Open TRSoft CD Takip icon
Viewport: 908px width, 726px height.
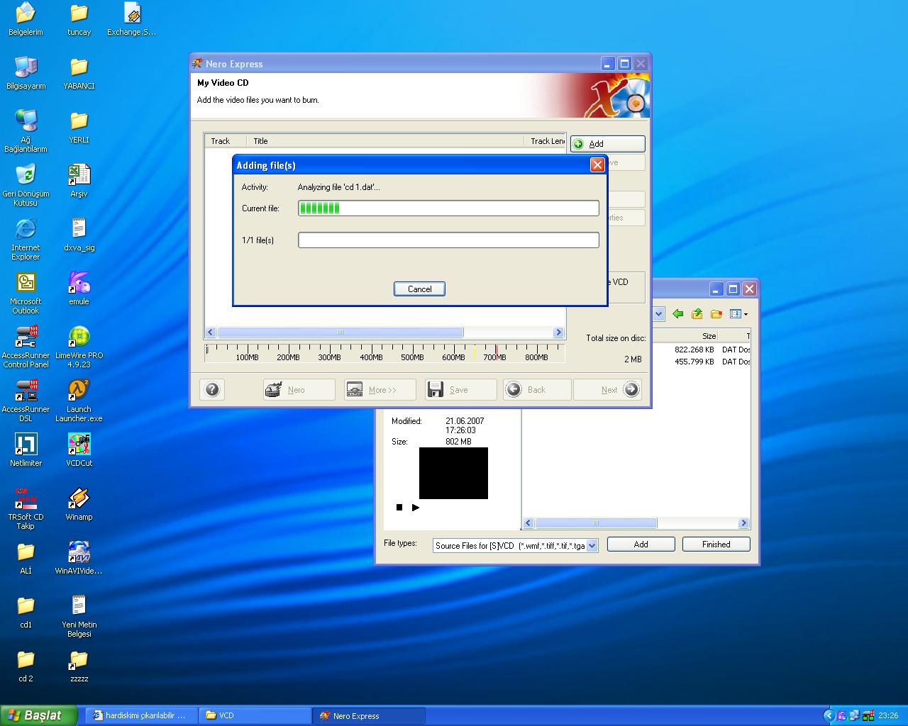[26, 508]
